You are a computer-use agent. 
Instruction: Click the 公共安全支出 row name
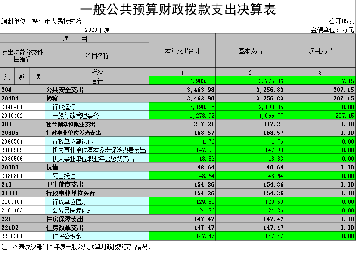[65, 90]
